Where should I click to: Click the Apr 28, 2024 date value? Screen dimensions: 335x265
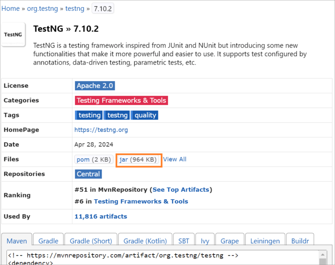pyautogui.click(x=94, y=145)
